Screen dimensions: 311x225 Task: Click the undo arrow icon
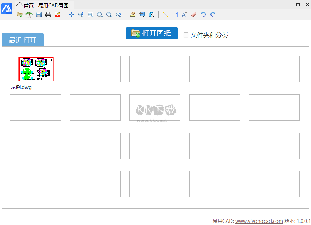(x=203, y=14)
